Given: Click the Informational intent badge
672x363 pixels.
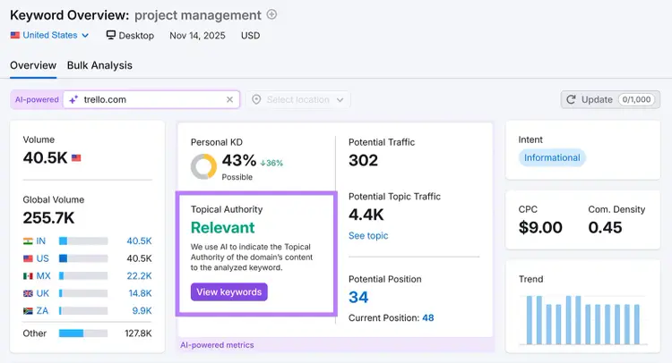Looking at the screenshot, I should (552, 157).
